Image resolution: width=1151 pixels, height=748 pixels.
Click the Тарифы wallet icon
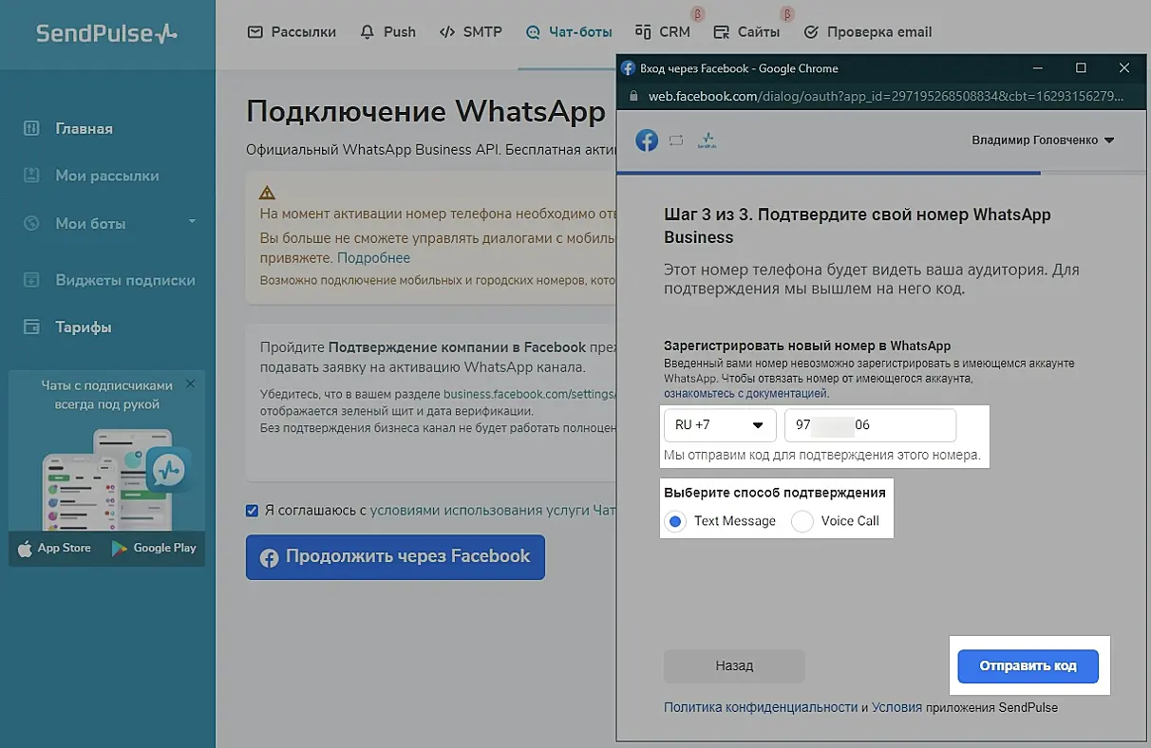click(x=31, y=327)
